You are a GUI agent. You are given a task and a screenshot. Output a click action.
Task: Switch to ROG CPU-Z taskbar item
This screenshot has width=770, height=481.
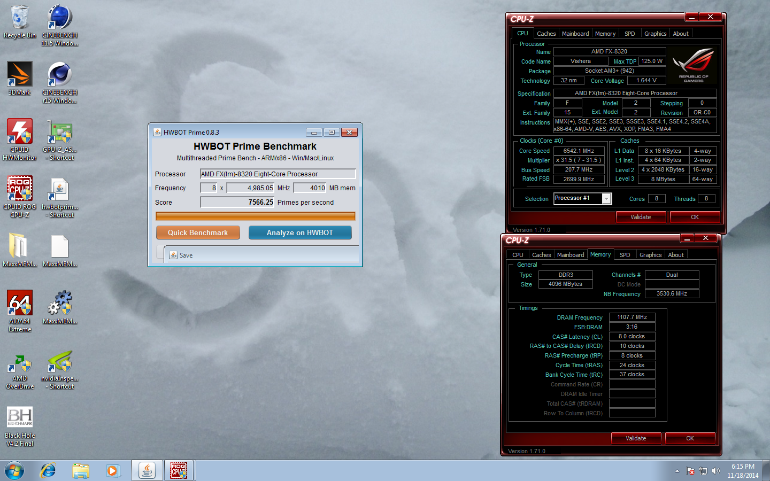point(179,470)
